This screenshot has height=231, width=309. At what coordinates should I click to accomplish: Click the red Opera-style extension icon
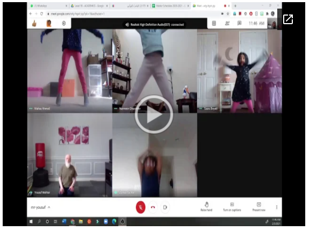[x=251, y=13]
